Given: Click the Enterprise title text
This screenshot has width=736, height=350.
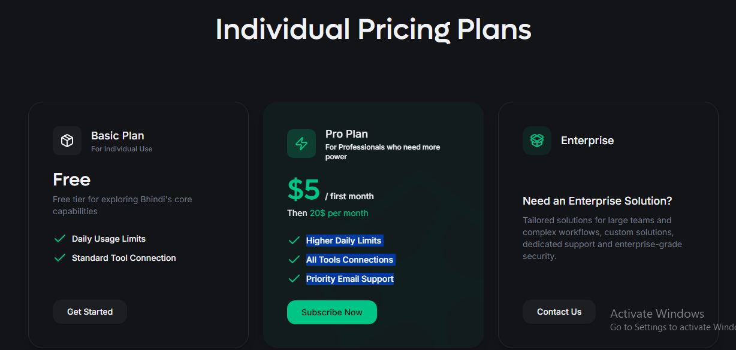Looking at the screenshot, I should 587,141.
